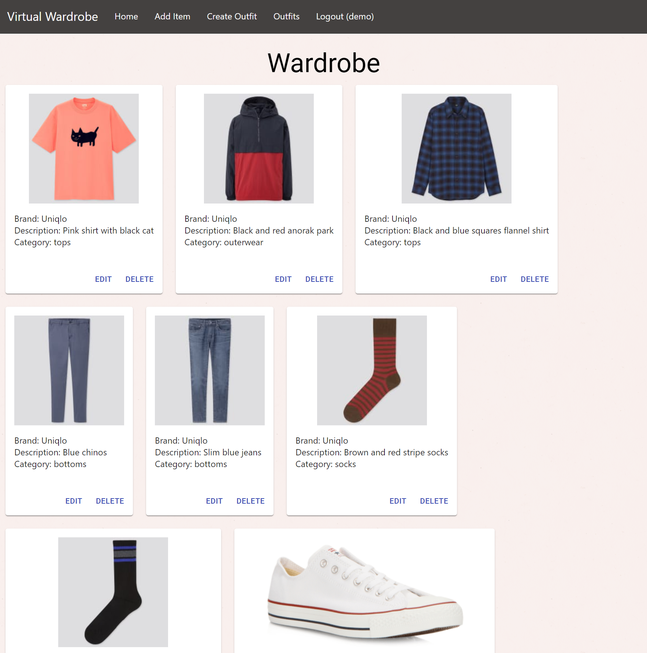
Task: Click 'Brand: Uniqlo' on the flannel shirt card
Action: click(x=391, y=219)
